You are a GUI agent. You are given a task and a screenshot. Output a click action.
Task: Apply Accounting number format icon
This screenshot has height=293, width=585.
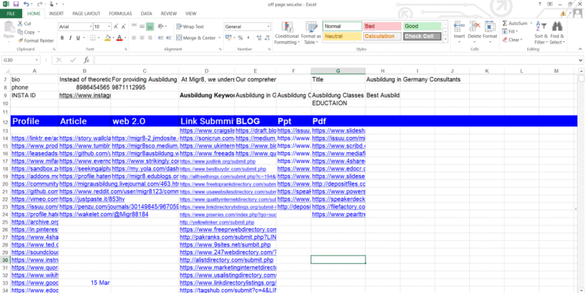229,37
